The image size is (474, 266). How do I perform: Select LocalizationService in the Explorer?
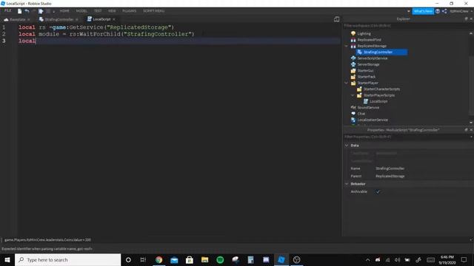pyautogui.click(x=373, y=120)
